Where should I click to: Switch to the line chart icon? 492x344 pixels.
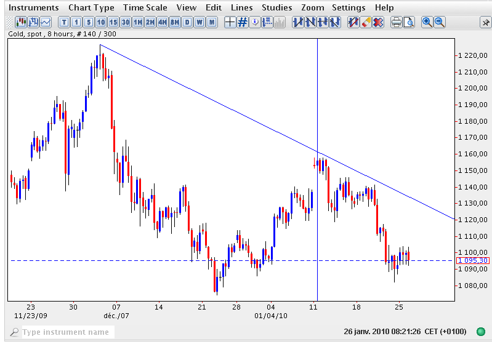click(x=45, y=22)
